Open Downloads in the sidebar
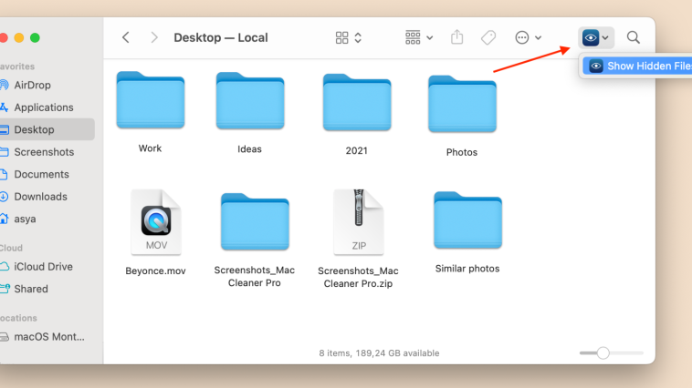This screenshot has width=692, height=388. (x=40, y=197)
